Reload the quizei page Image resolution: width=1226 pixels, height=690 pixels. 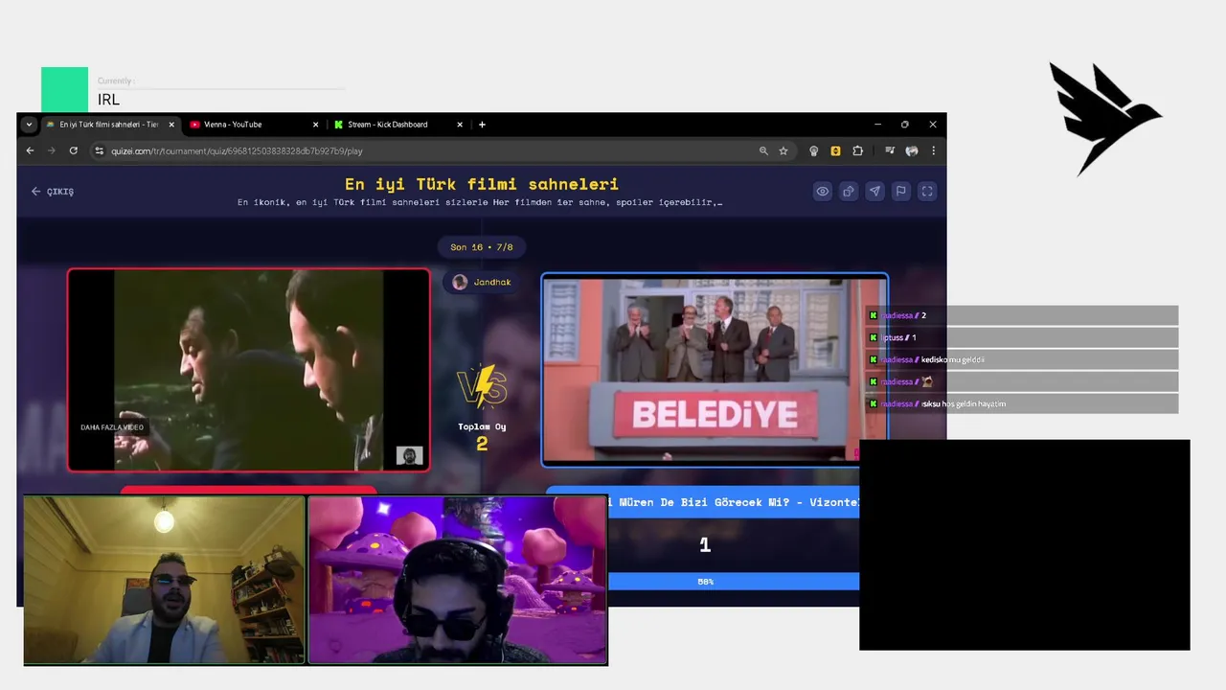click(x=73, y=150)
